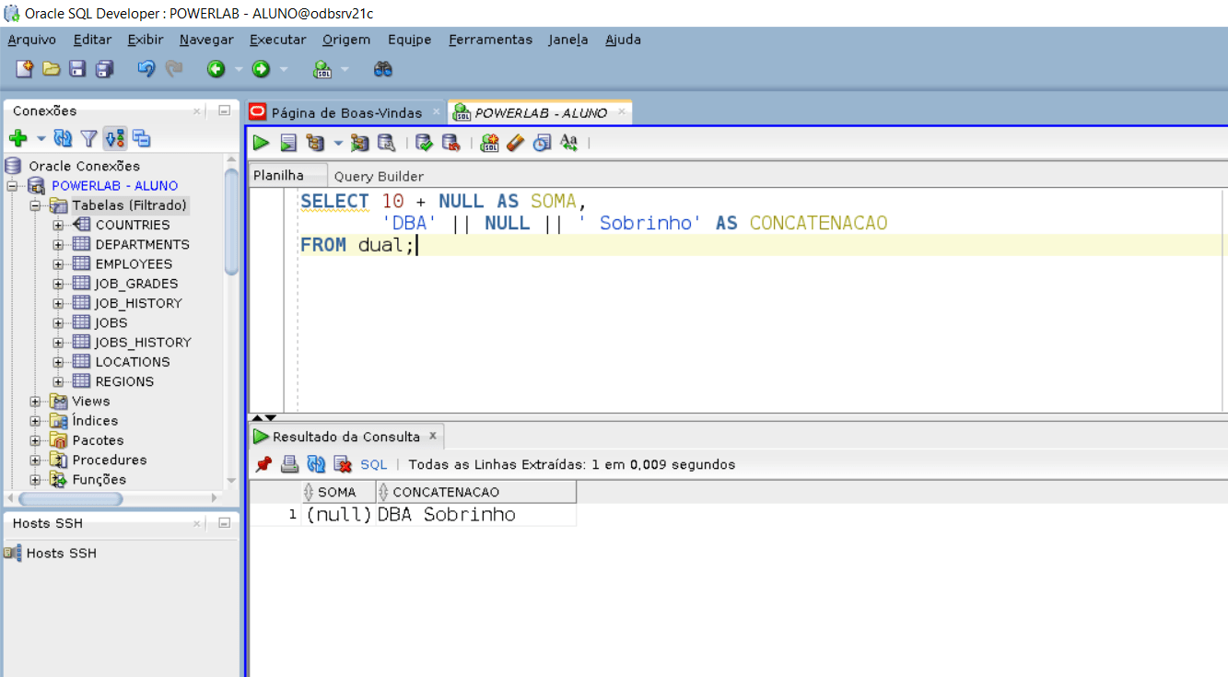Screen dimensions: 1228x677
Task: Click the Commit changes icon
Action: [425, 143]
